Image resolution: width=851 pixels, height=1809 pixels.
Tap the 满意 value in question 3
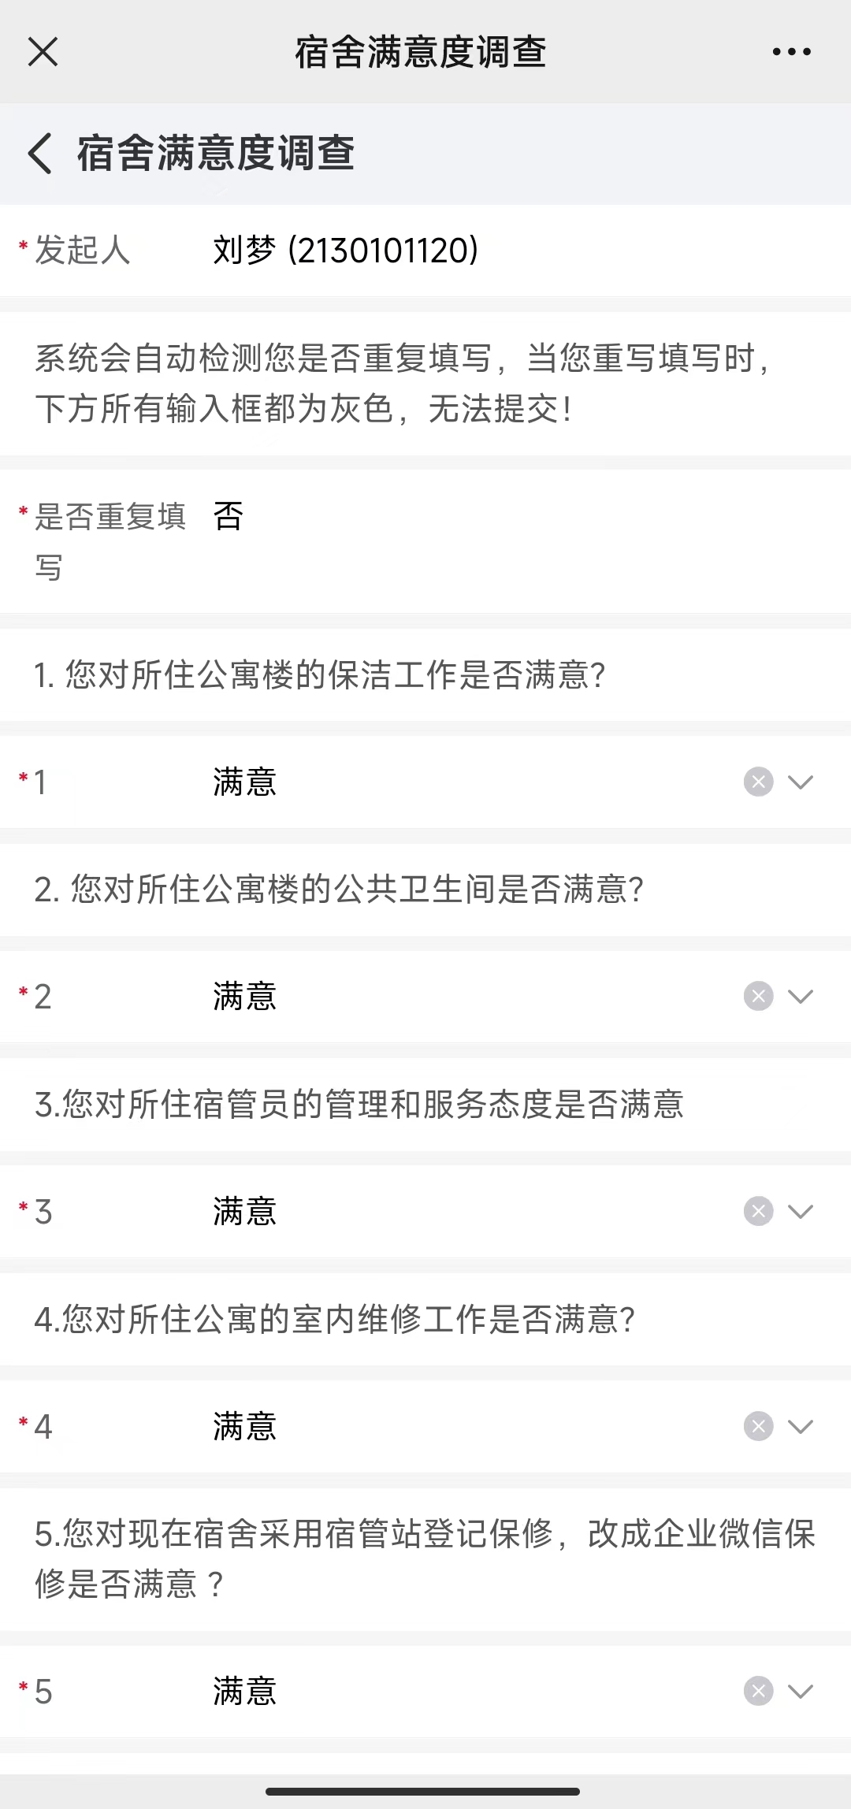point(245,1211)
